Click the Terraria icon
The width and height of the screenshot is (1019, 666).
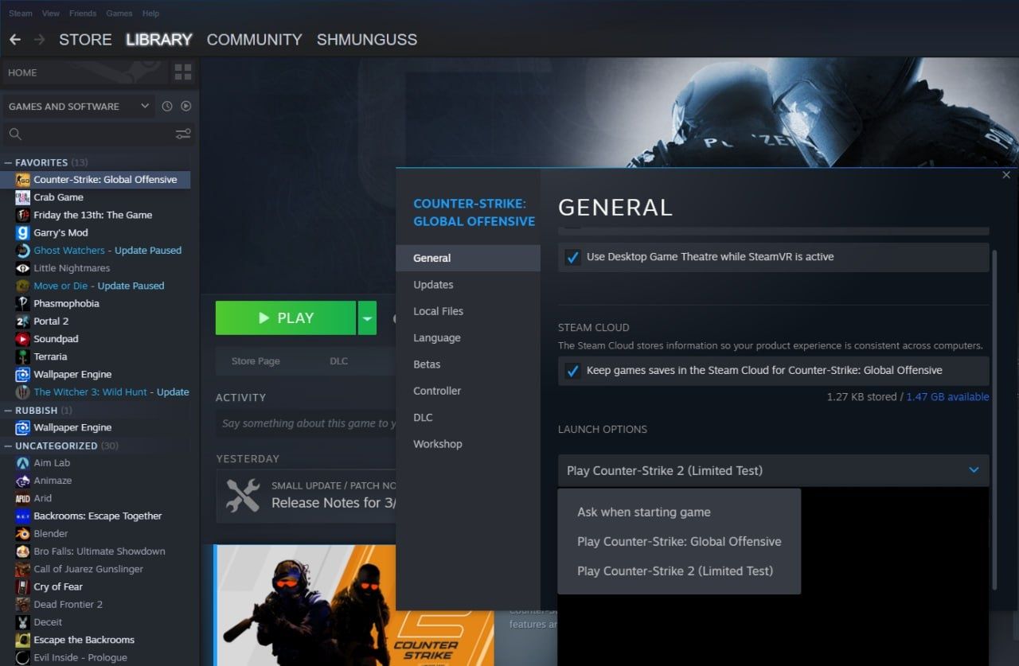(22, 356)
